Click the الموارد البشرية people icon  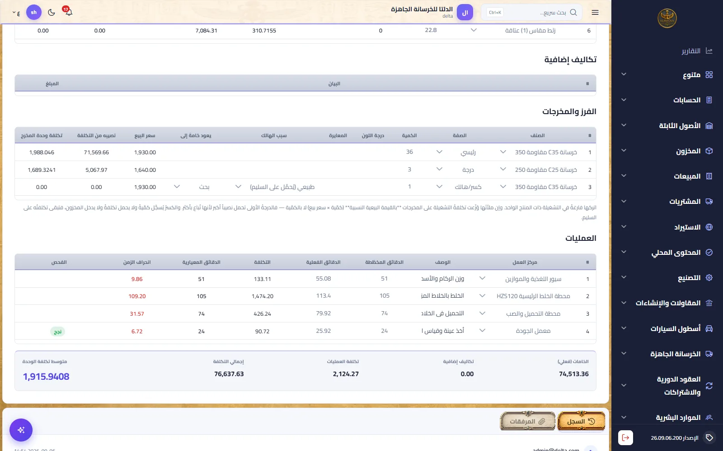(x=709, y=418)
